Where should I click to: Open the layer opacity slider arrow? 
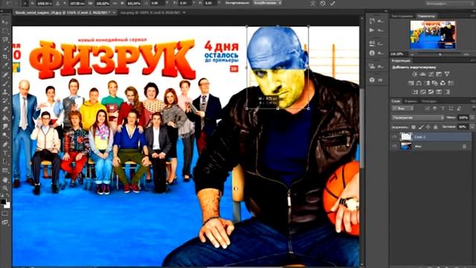coord(472,118)
